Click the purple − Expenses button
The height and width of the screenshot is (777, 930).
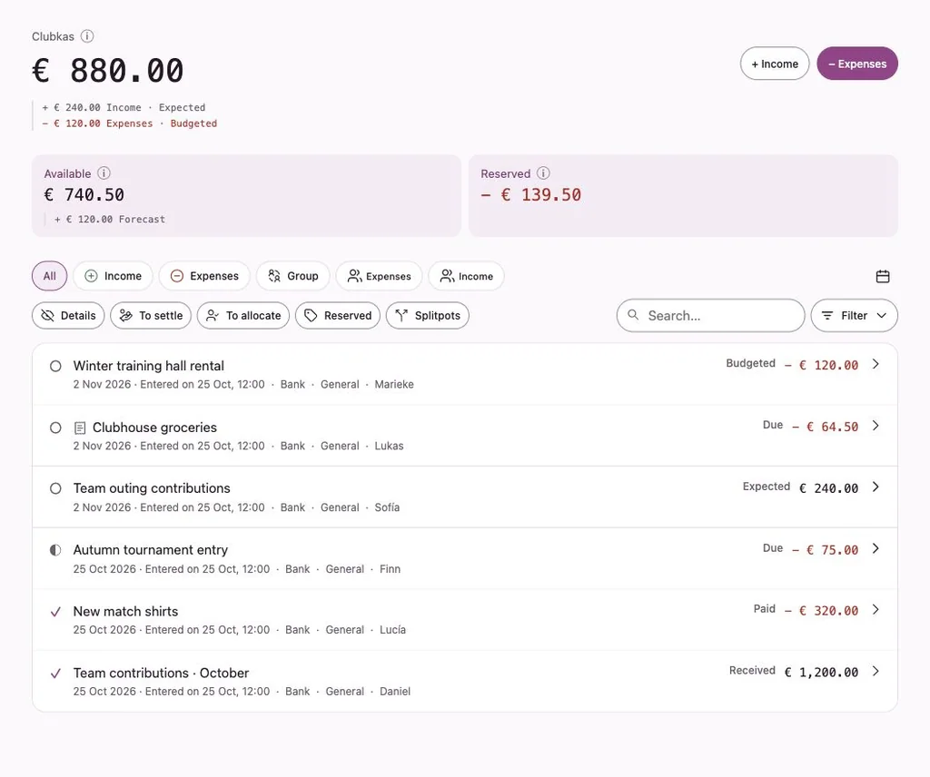click(857, 64)
